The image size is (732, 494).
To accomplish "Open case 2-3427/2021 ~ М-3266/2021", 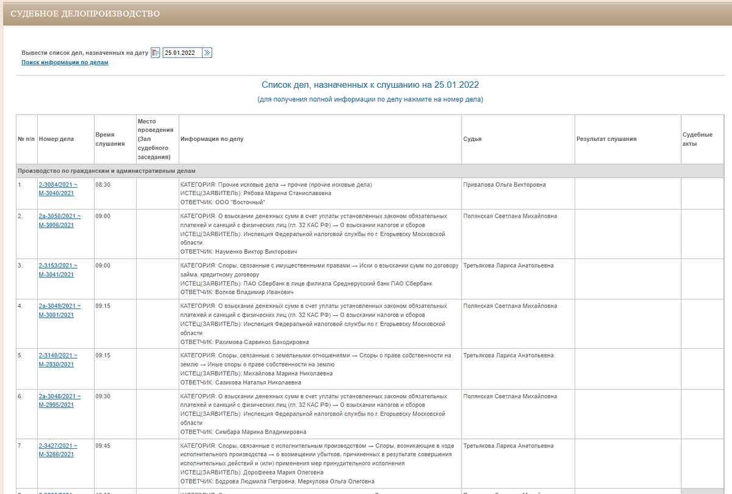I will point(57,450).
